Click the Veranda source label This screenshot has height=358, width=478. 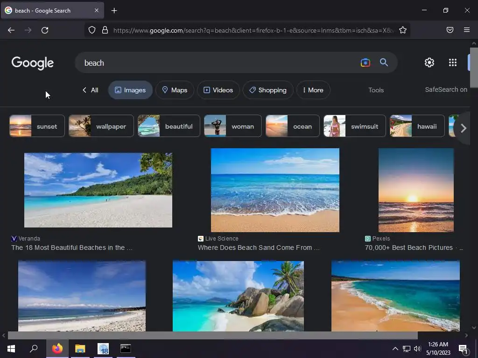tap(29, 239)
